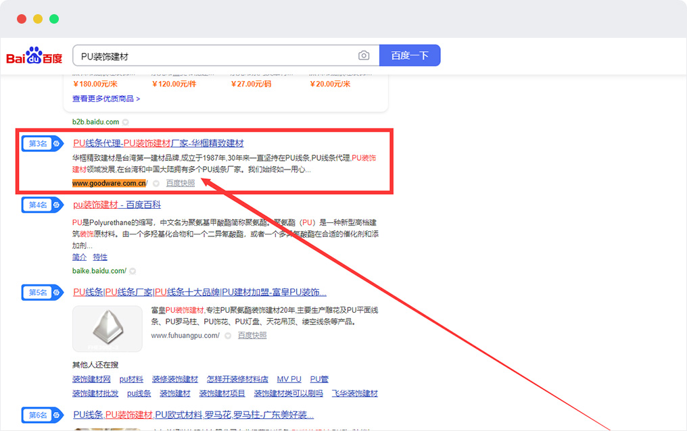Open camera image search in search box

(x=364, y=55)
